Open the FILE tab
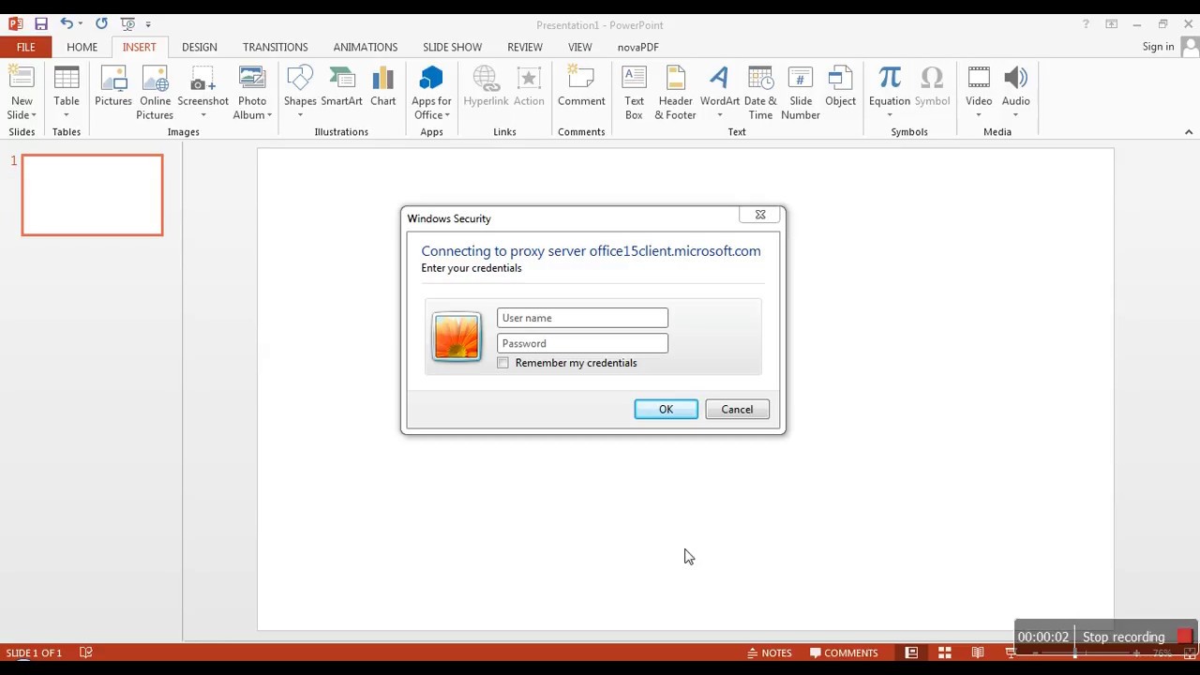1200x675 pixels. point(25,47)
